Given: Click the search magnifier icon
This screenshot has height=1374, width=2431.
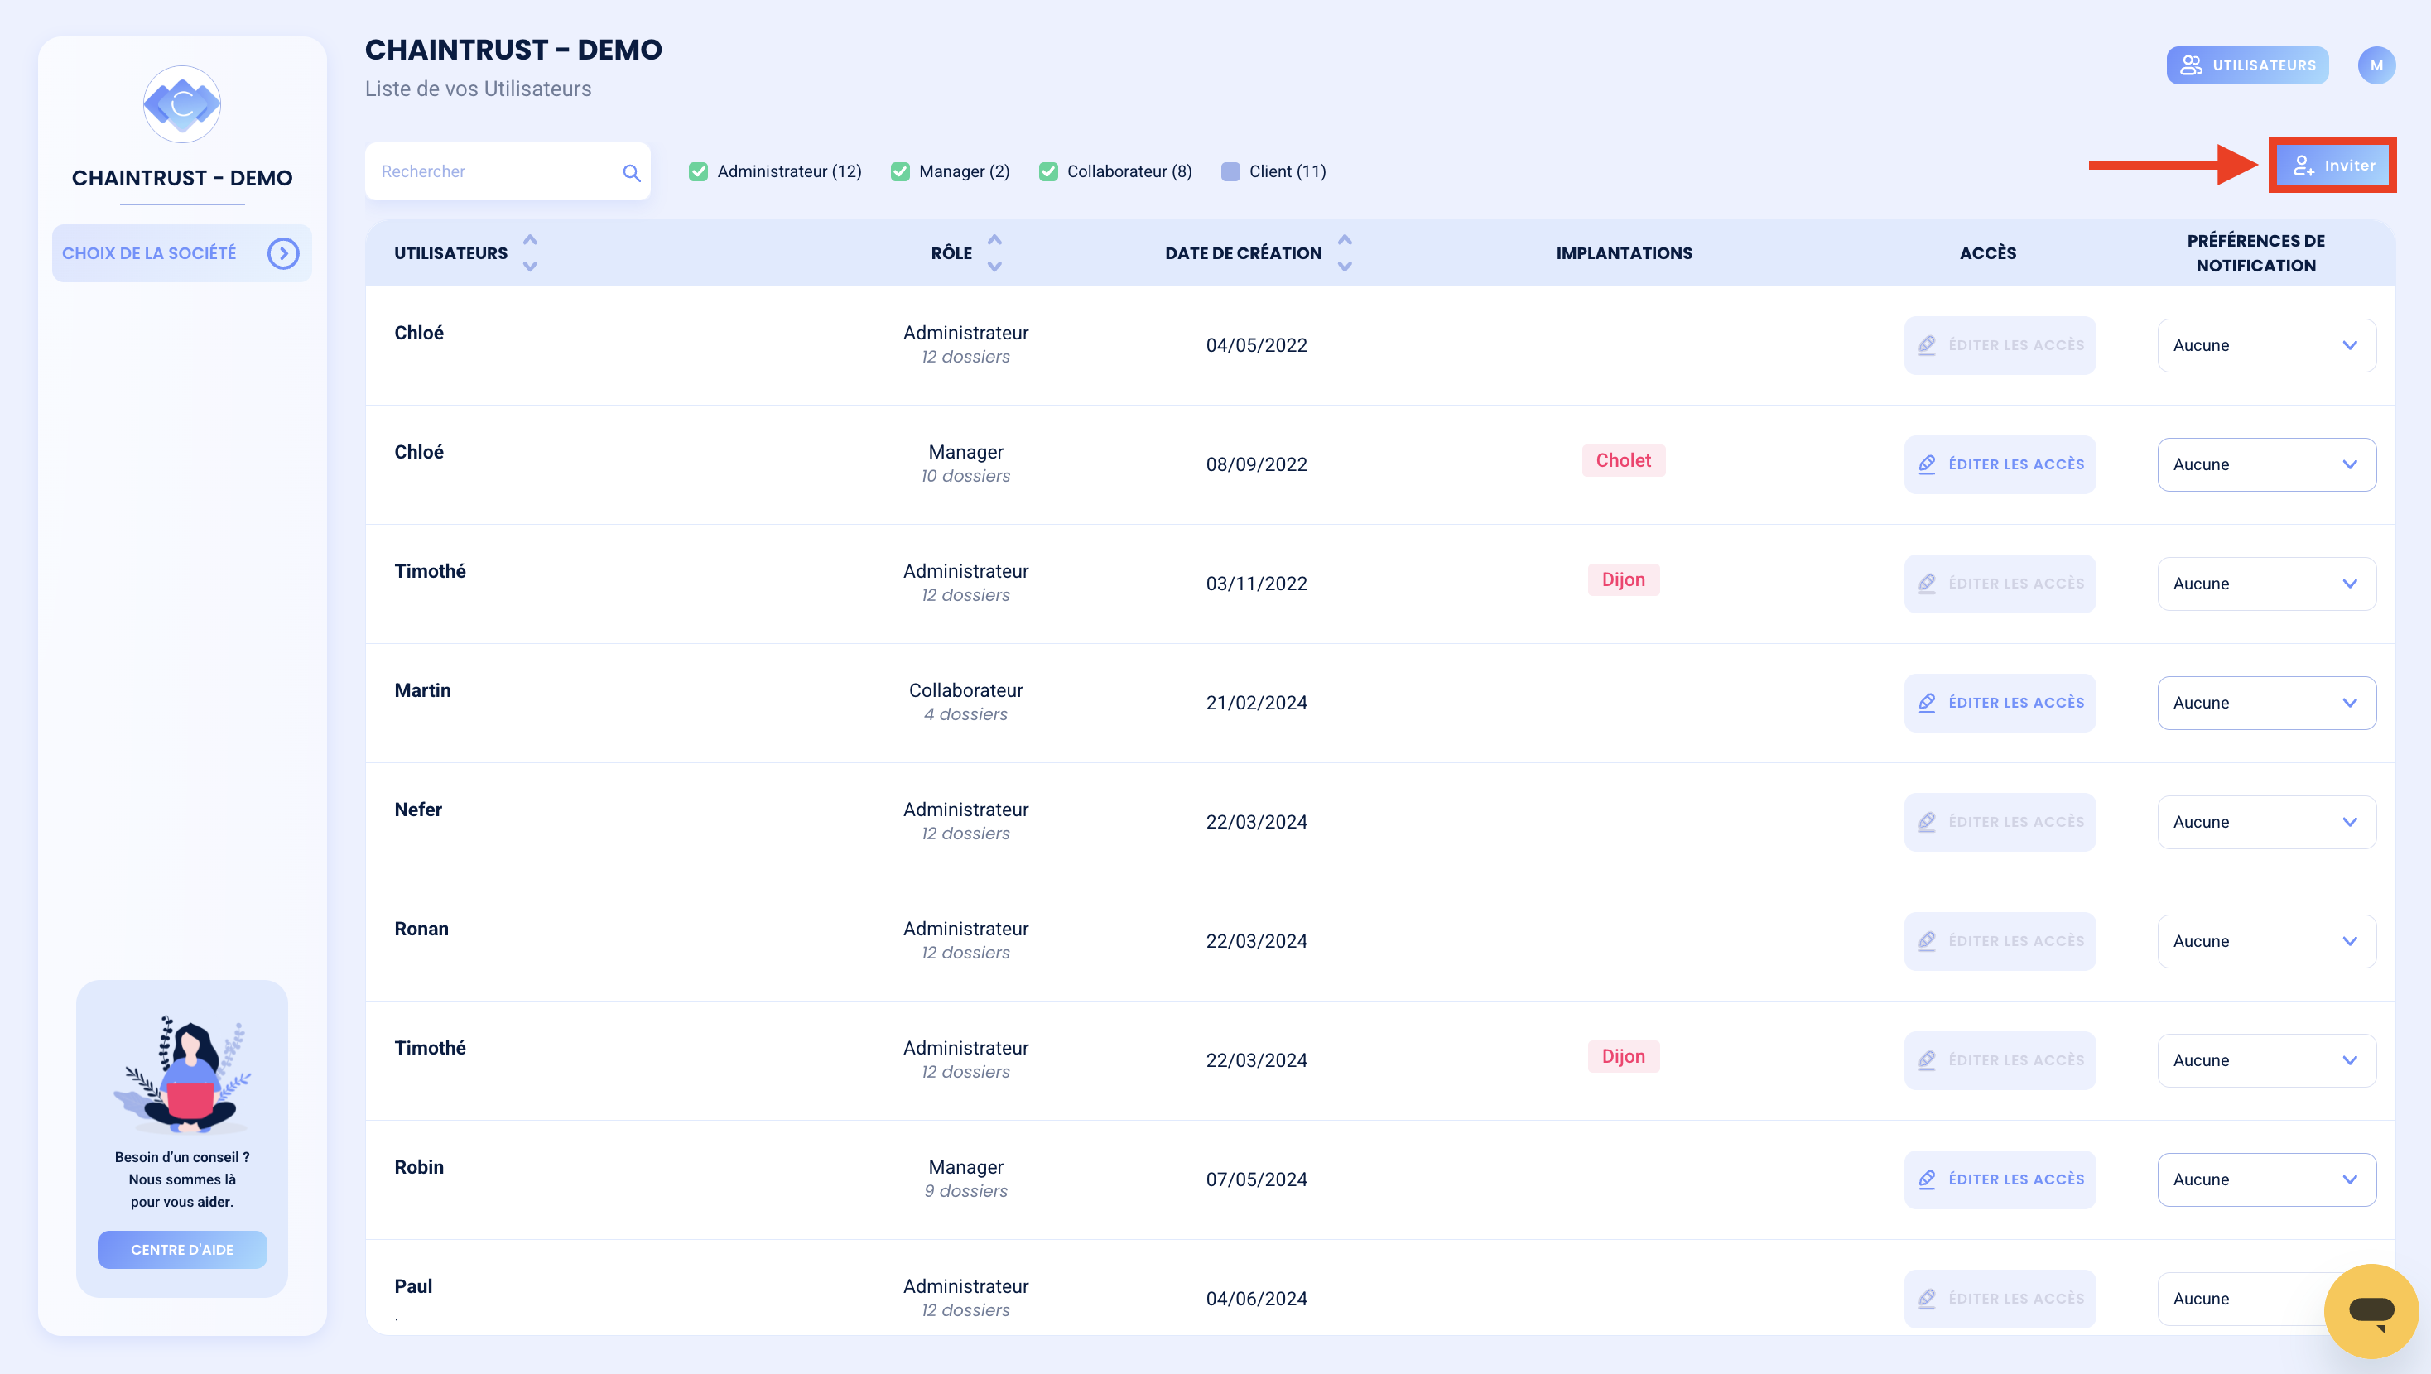Looking at the screenshot, I should 631,173.
